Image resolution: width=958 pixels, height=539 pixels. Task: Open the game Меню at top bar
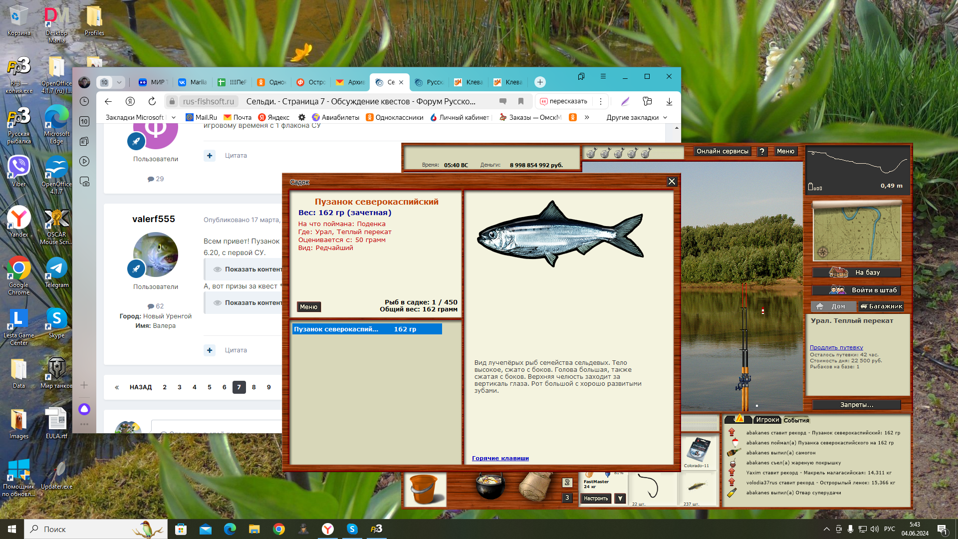tap(785, 152)
